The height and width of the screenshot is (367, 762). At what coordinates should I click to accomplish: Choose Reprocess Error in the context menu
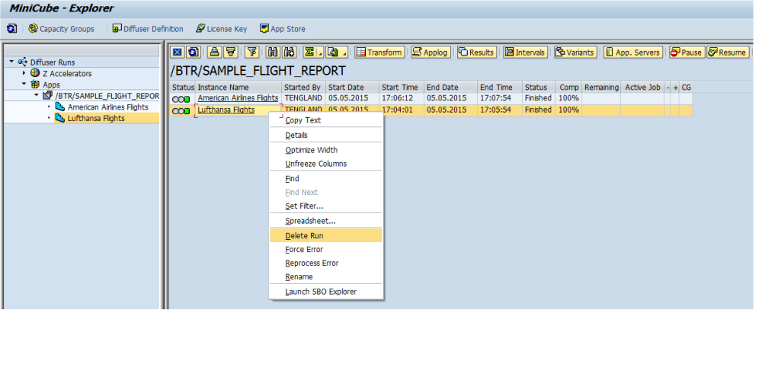coord(311,263)
